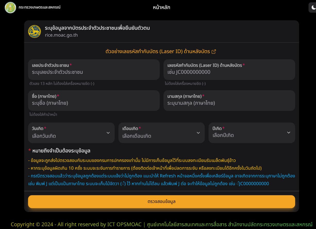The height and width of the screenshot is (229, 316).
Task: Go to หน้าหลัก in the top bar
Action: coord(161,7)
